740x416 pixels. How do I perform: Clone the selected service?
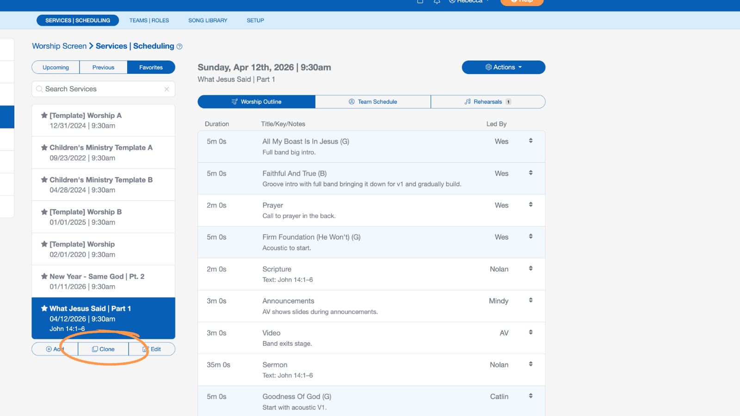click(103, 349)
